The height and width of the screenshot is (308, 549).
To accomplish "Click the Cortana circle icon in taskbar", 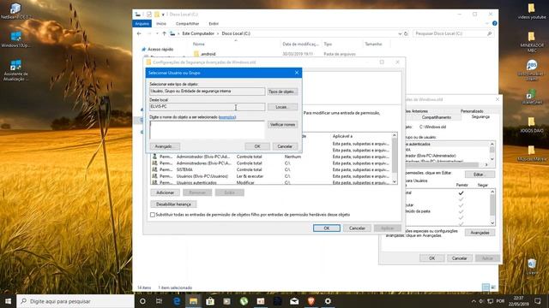I will tap(142, 301).
